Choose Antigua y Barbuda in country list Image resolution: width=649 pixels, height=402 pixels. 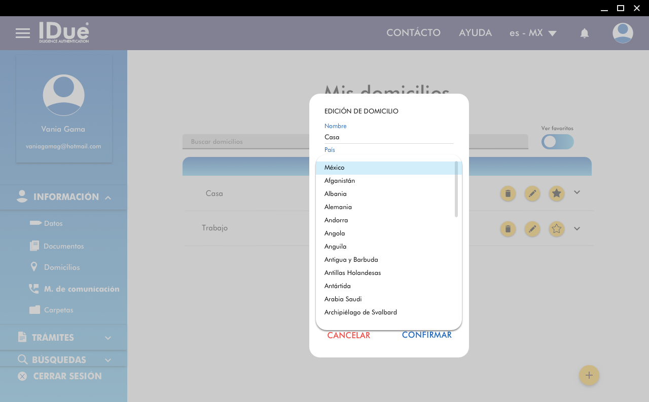(x=351, y=260)
